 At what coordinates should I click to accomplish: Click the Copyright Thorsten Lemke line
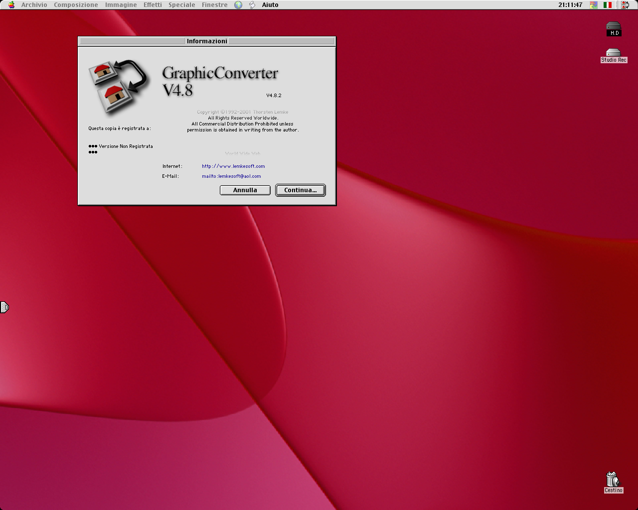coord(243,112)
